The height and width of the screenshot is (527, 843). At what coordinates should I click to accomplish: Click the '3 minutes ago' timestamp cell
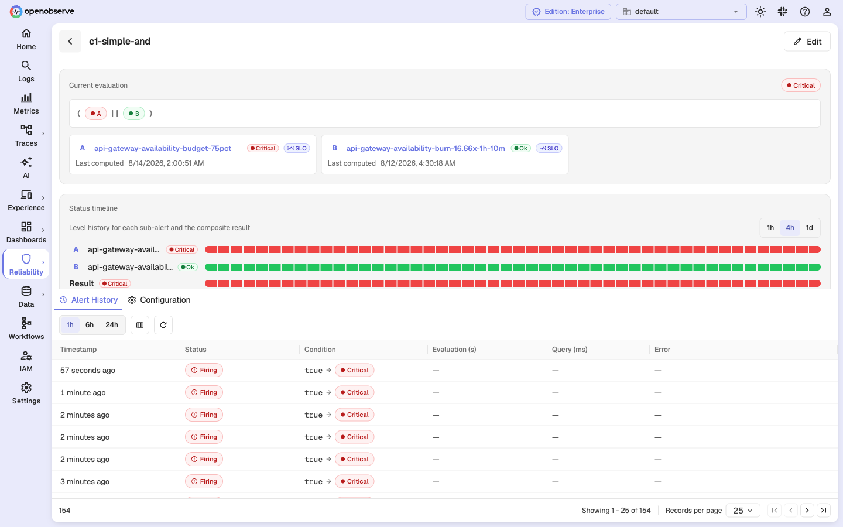85,482
